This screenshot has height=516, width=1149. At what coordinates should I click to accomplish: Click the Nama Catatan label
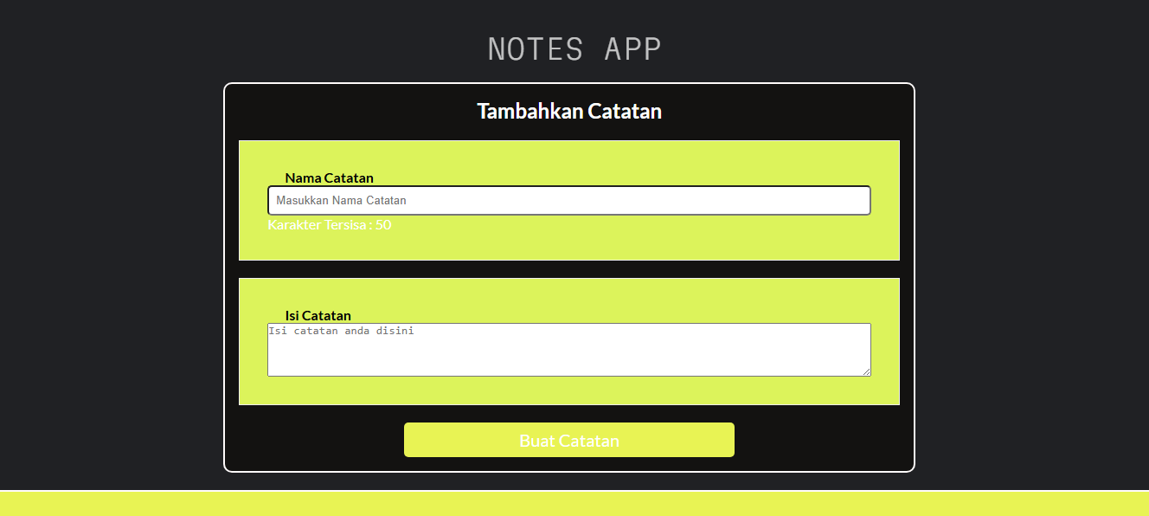pos(329,177)
